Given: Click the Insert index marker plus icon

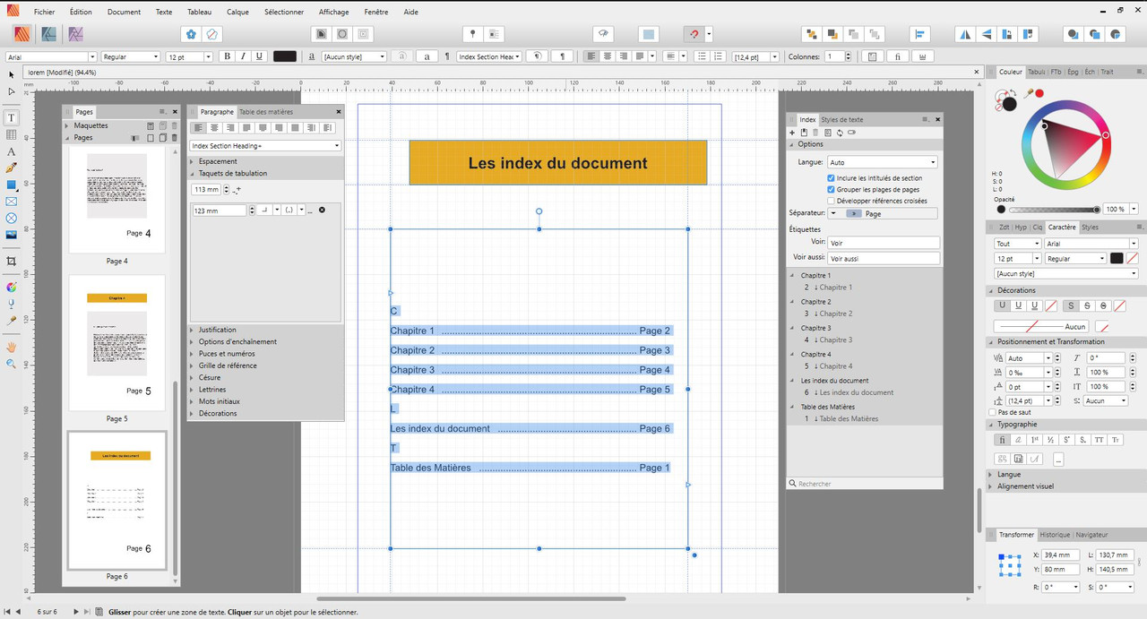Looking at the screenshot, I should pos(792,133).
